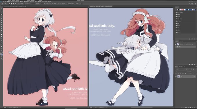Click the Select Subject button
The width and height of the screenshot is (197, 109).
(x=71, y=4)
